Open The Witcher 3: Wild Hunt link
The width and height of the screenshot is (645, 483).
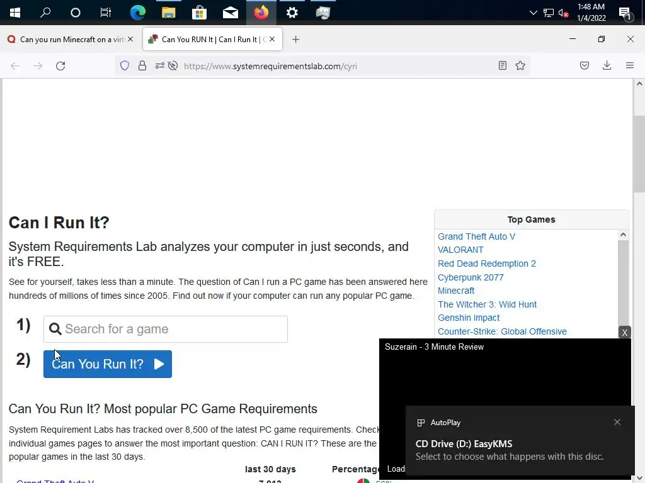tap(487, 304)
